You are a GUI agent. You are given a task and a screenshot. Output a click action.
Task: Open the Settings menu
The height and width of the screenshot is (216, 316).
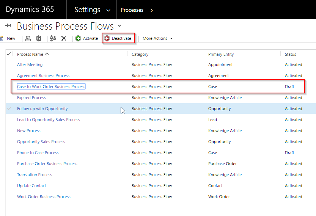click(87, 10)
